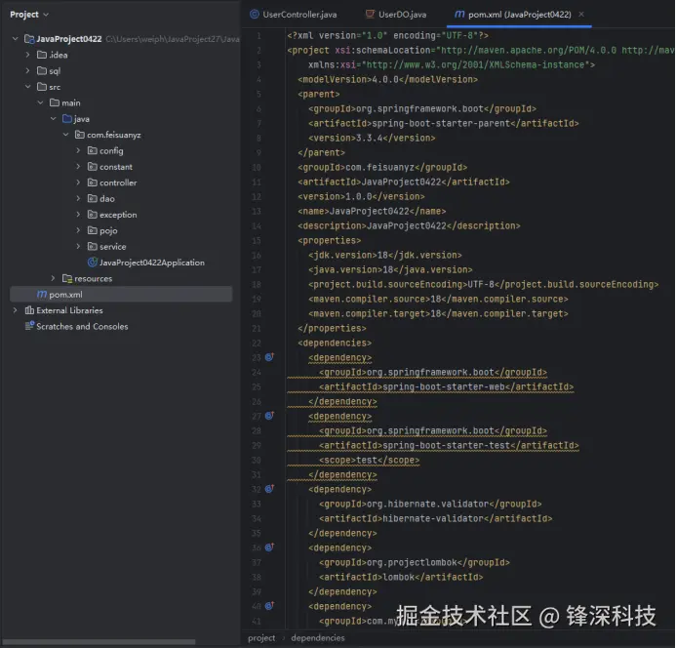676x648 pixels.
Task: Select JavaProject0422Application in the project tree
Action: click(152, 263)
